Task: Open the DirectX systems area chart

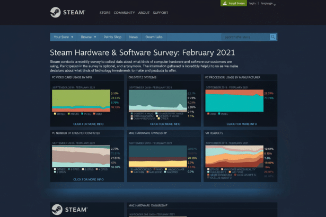Action: click(158, 101)
